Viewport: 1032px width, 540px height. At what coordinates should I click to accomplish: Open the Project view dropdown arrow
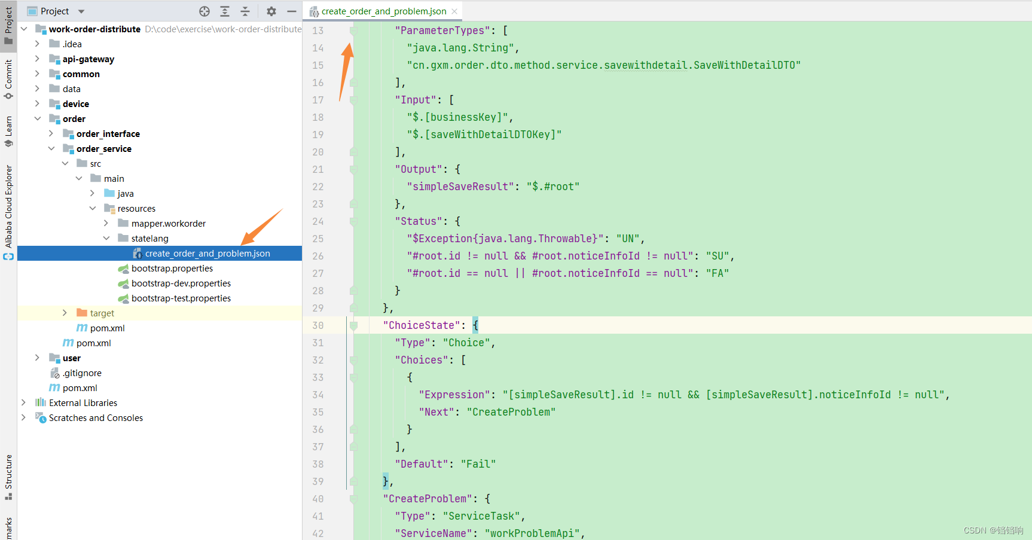click(81, 11)
